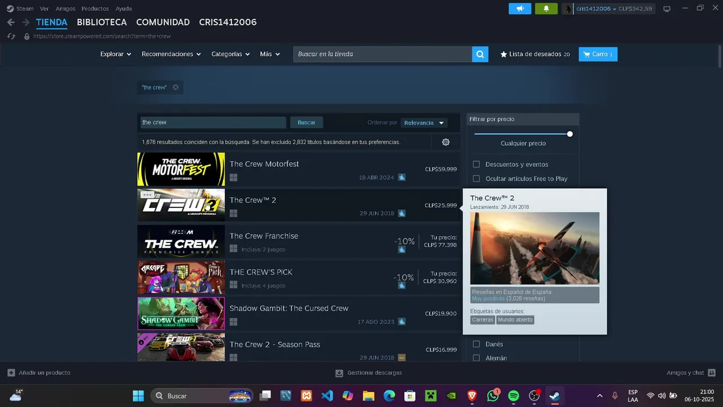
Task: Open the Ver menu
Action: pyautogui.click(x=44, y=8)
